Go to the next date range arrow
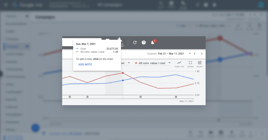The image size is (268, 140). click(202, 54)
